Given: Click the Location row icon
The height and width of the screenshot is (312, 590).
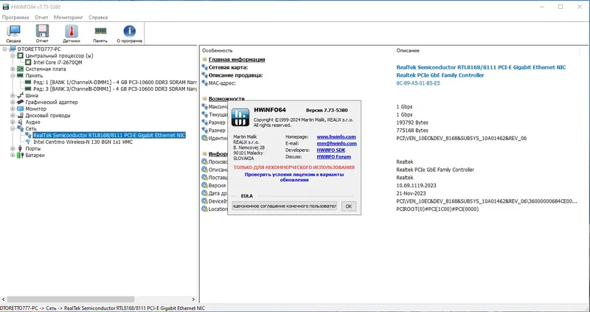Looking at the screenshot, I should pyautogui.click(x=204, y=209).
